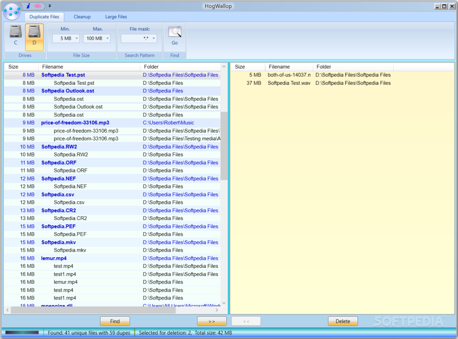
Task: Toggle drive D selection
Action: 34,37
